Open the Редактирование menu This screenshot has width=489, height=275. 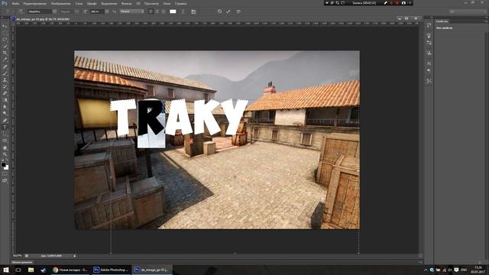click(x=35, y=4)
